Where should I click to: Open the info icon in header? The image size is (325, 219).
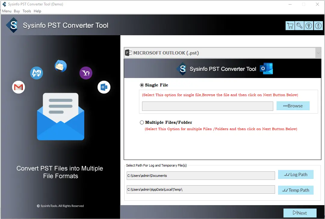[318, 26]
